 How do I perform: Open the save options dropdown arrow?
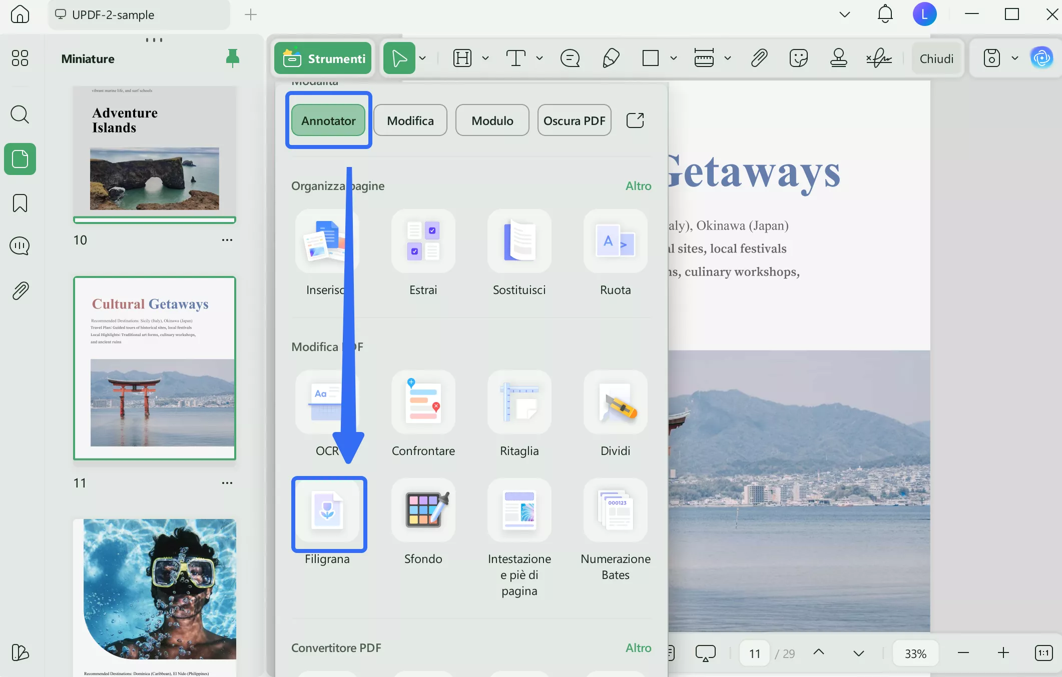point(1015,58)
